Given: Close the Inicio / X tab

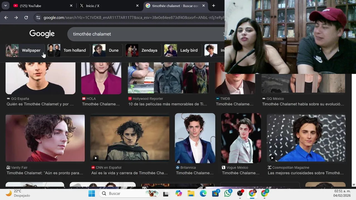Looking at the screenshot, I should pyautogui.click(x=137, y=6).
